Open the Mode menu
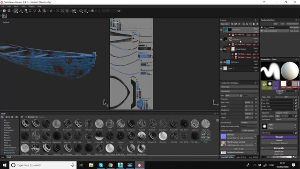Screen dimensions: 300x169 (16, 6)
